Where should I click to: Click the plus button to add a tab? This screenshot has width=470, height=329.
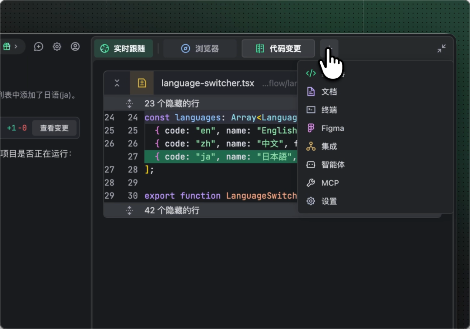coord(329,48)
